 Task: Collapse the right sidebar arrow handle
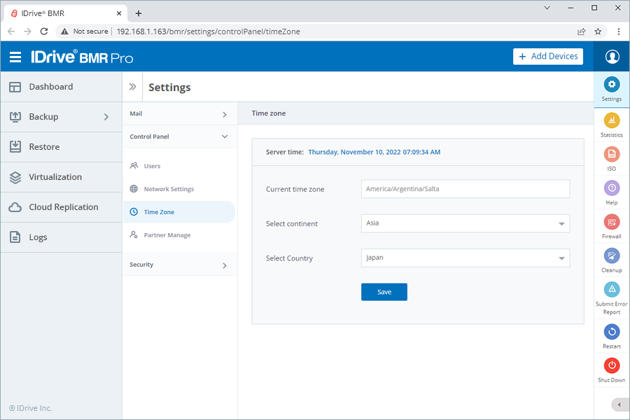point(620,405)
